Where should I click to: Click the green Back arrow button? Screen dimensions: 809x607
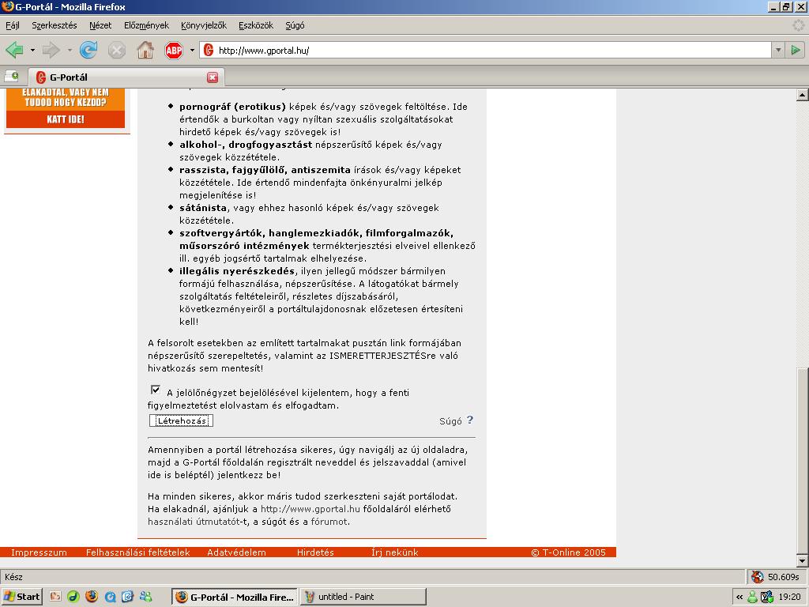pos(14,51)
